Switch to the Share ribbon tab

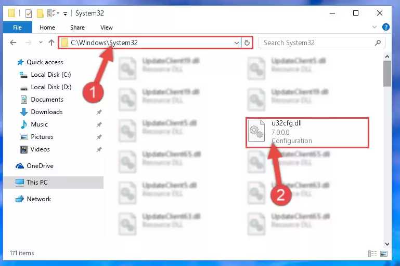pos(78,27)
